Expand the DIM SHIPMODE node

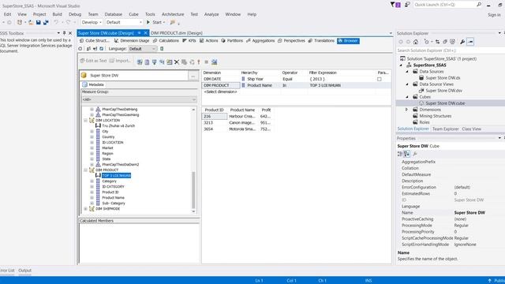coord(86,208)
